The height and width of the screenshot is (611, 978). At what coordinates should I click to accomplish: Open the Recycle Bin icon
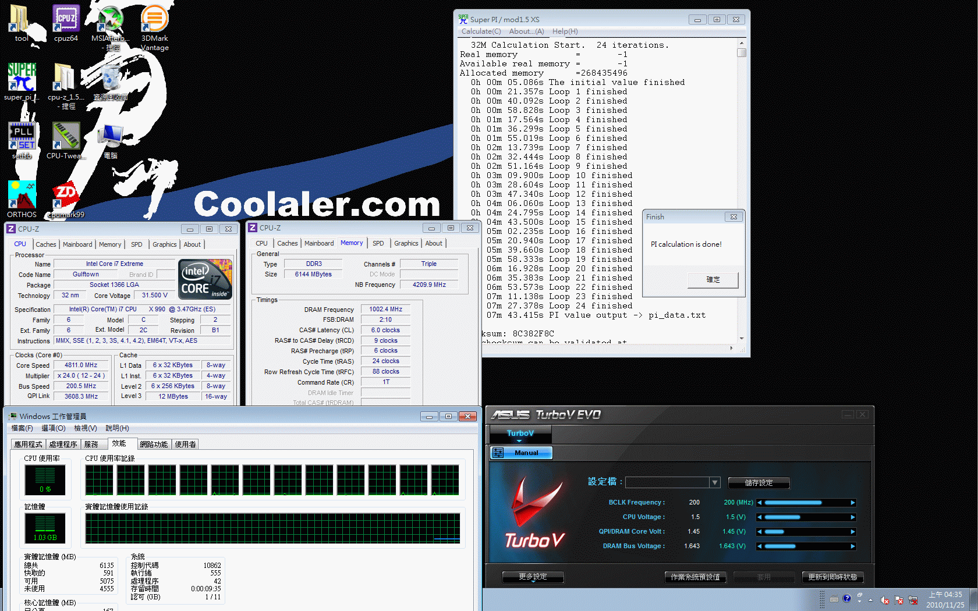[111, 82]
